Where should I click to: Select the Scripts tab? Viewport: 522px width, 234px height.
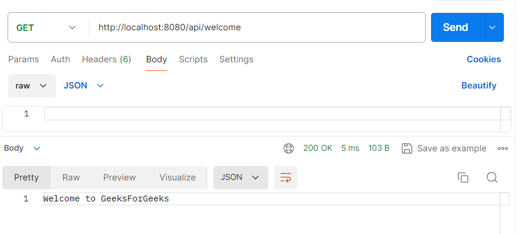tap(193, 59)
